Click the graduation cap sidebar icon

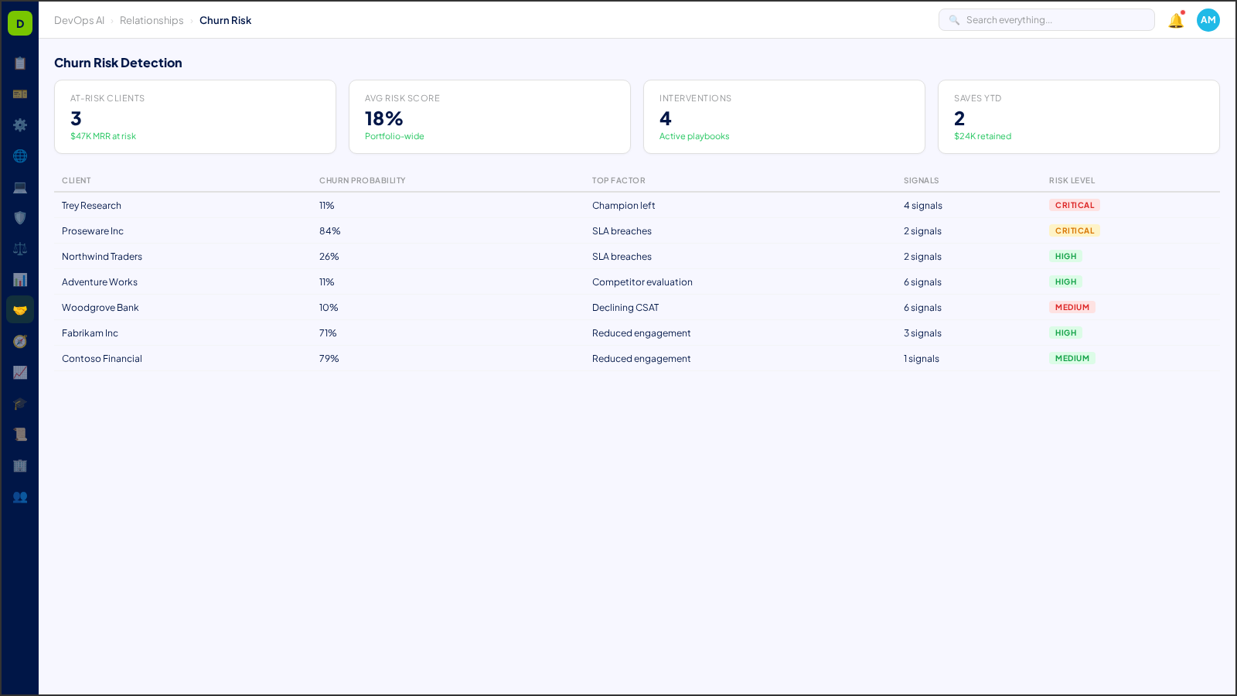[20, 403]
